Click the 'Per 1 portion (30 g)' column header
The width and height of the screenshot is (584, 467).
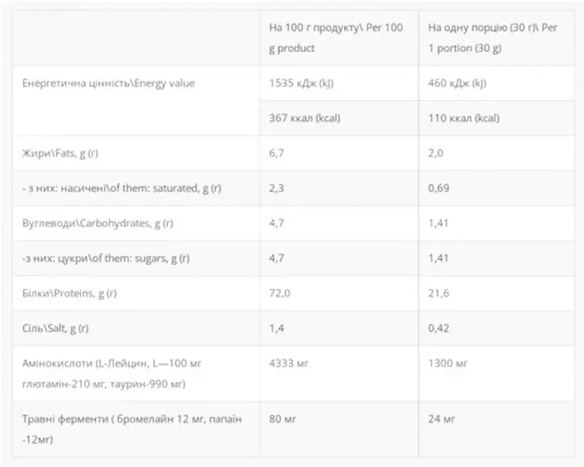493,37
